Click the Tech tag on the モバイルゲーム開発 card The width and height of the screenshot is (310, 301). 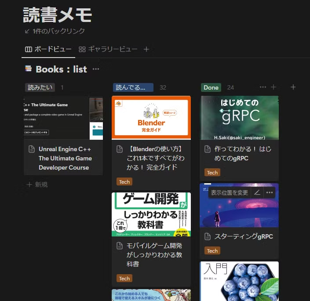click(x=124, y=279)
